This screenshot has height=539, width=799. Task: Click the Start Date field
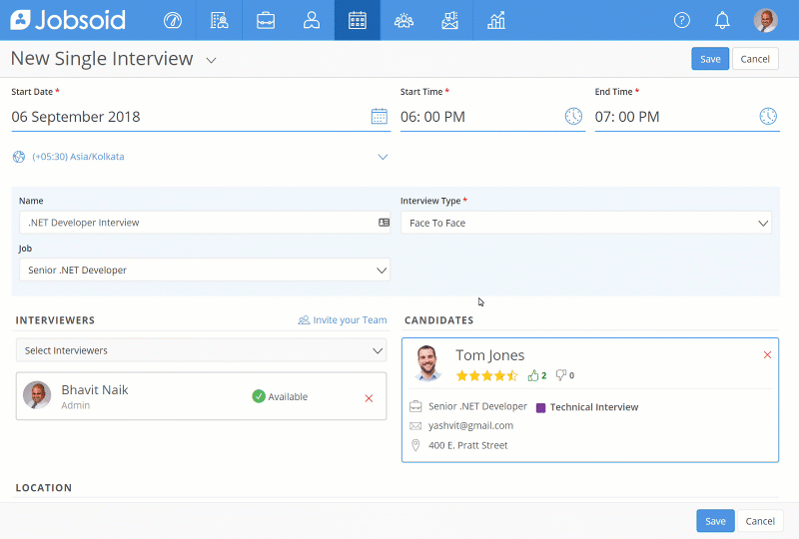[201, 117]
